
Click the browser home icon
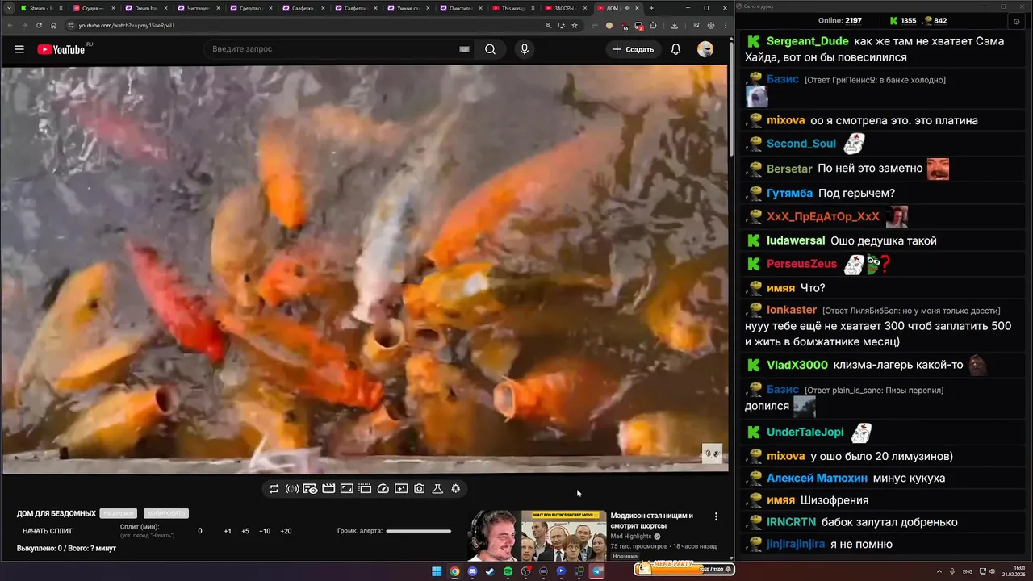tap(53, 25)
